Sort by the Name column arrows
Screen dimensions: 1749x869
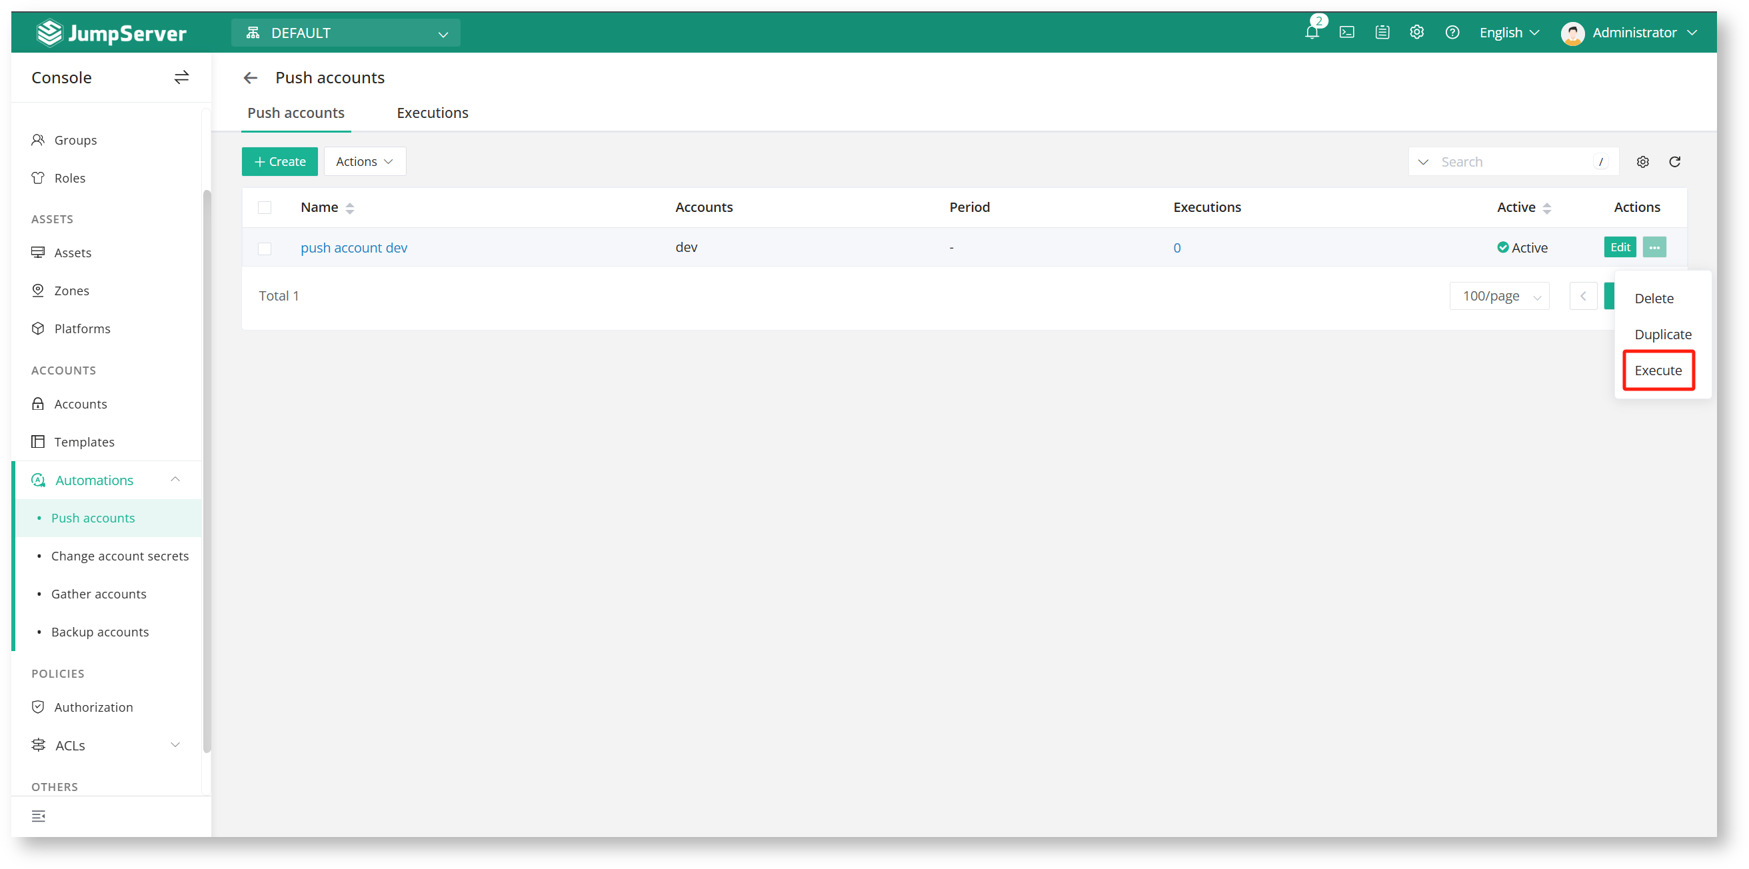coord(350,208)
